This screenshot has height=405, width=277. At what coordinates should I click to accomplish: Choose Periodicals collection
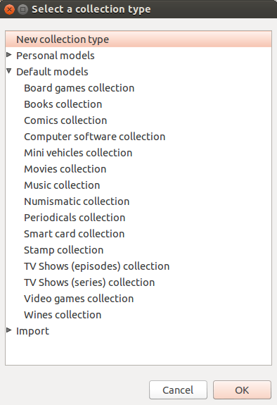pos(75,218)
